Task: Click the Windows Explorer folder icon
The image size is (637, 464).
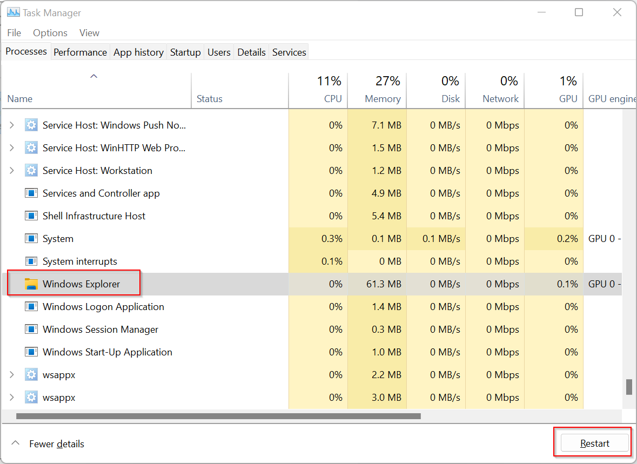Action: click(31, 284)
